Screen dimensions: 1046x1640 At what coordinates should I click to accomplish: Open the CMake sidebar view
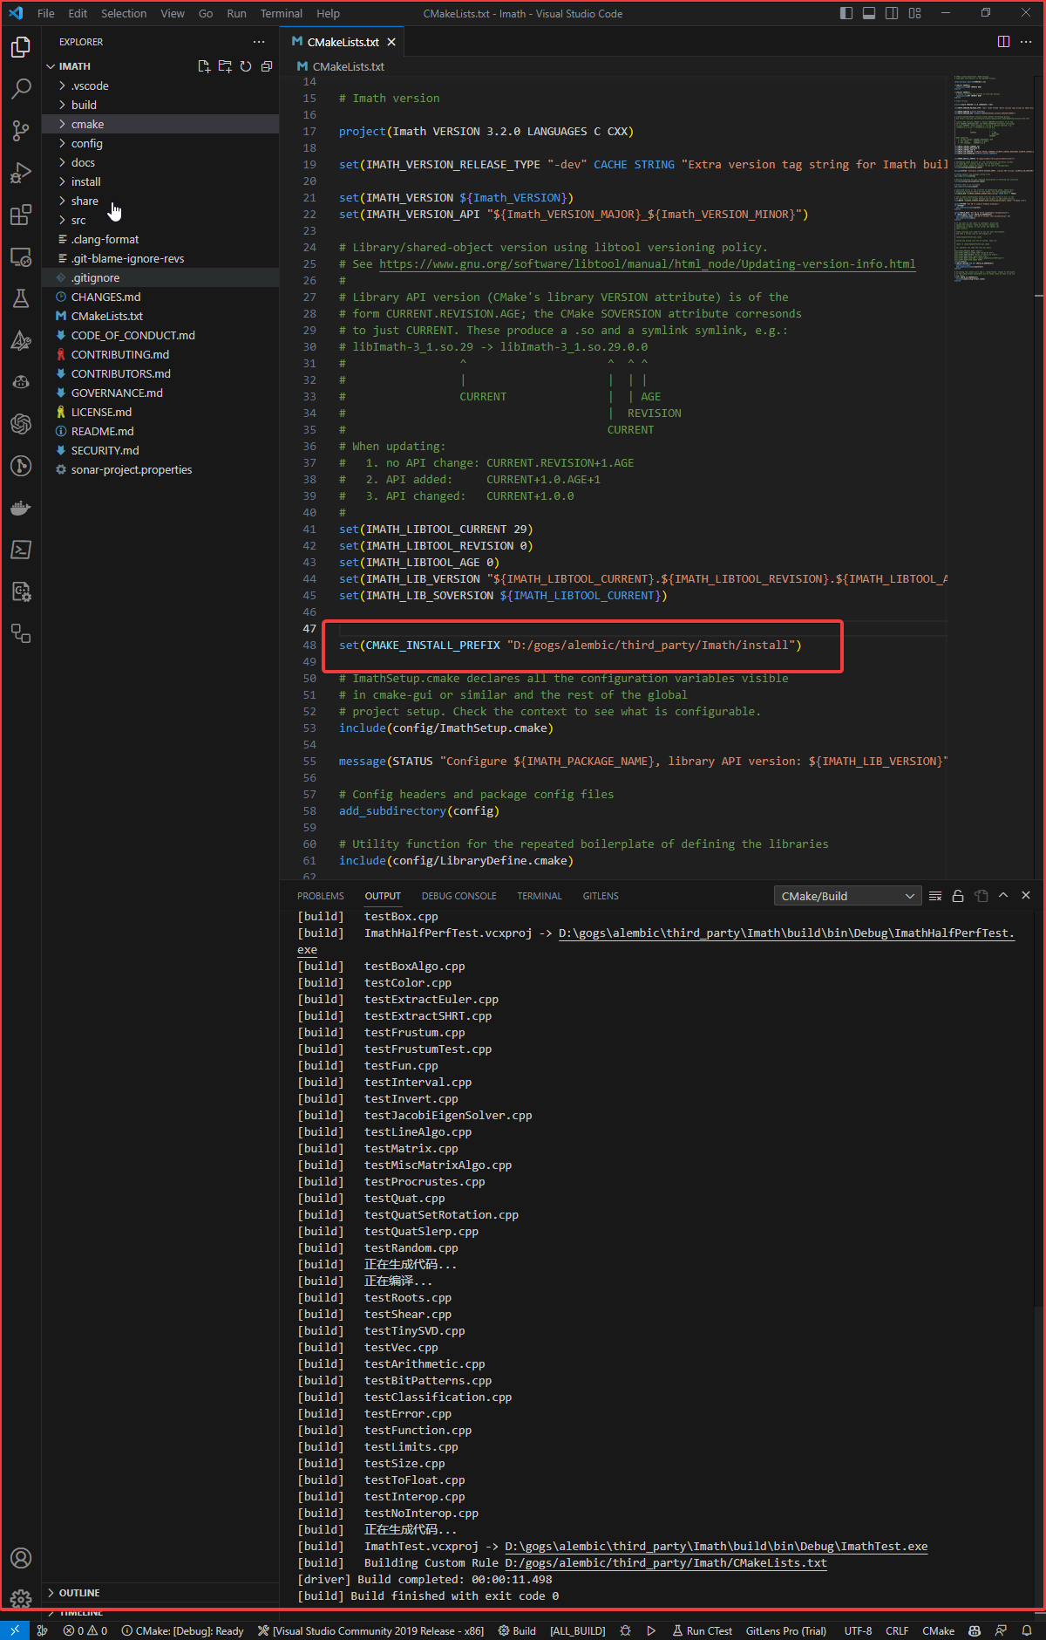click(x=21, y=340)
